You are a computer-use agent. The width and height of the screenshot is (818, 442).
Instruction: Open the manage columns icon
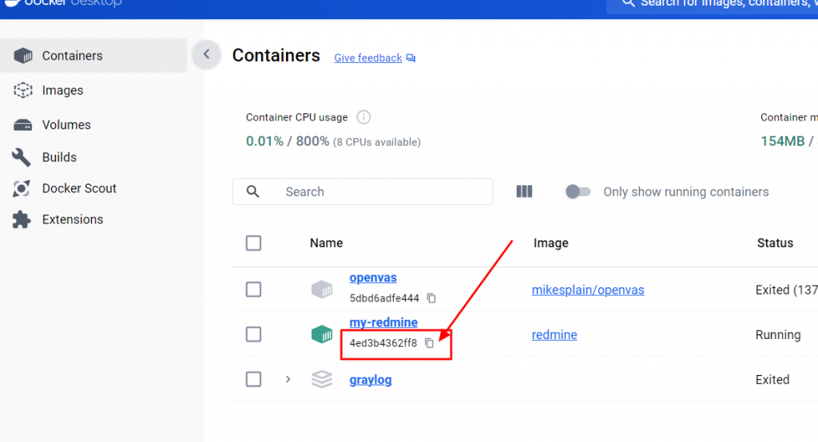[524, 191]
